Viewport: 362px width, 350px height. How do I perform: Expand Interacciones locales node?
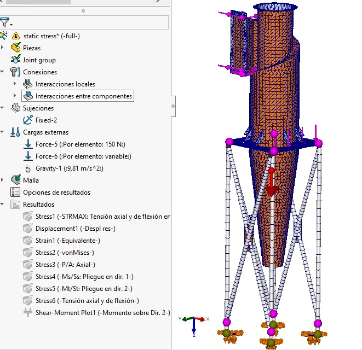(15, 84)
